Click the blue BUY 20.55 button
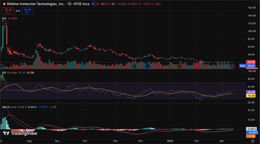 [28, 11]
